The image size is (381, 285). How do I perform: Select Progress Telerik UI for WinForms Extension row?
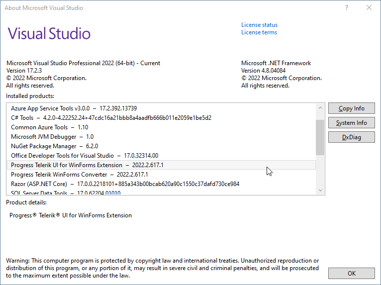(x=161, y=165)
